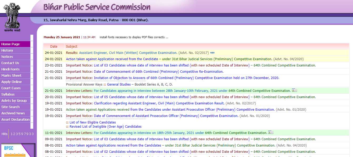The width and height of the screenshot is (353, 157).
Task: Click the Emblem of India logo
Action: pos(12,16)
